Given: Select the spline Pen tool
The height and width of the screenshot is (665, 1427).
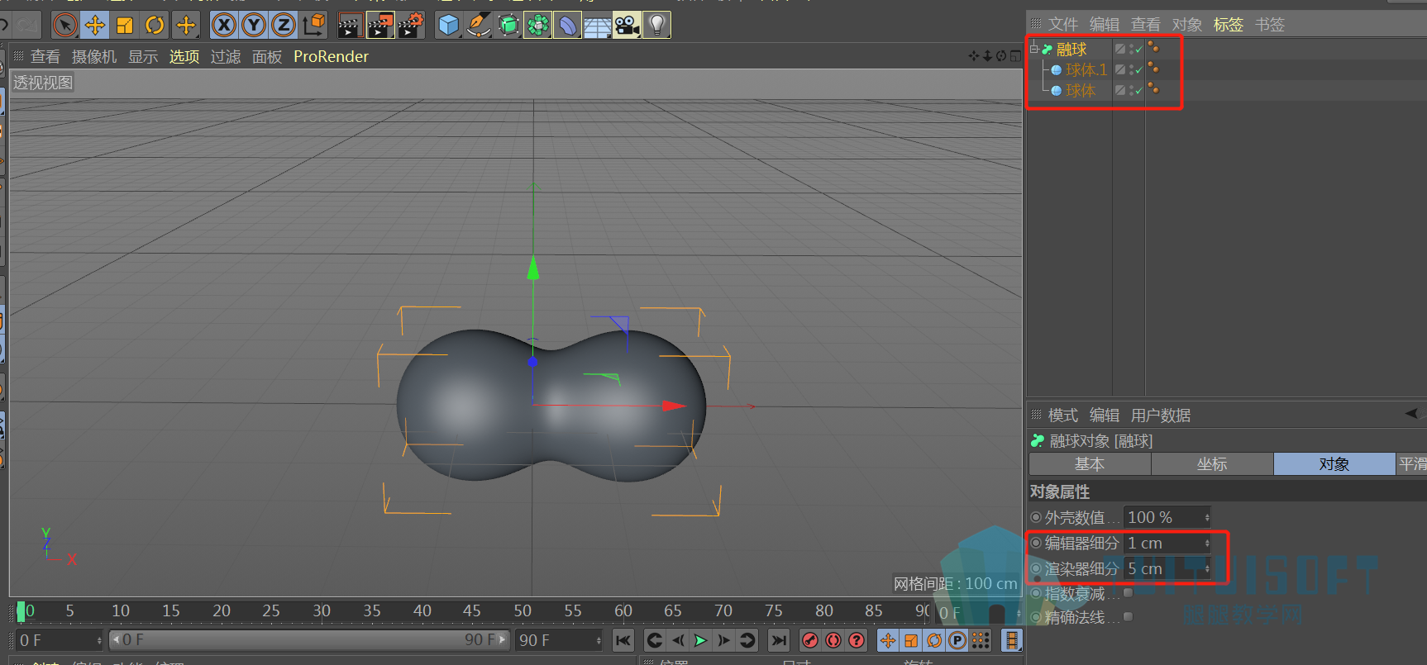Looking at the screenshot, I should pos(478,26).
